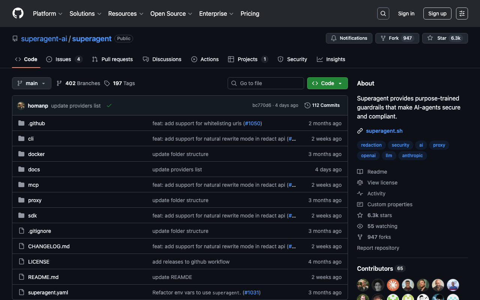The height and width of the screenshot is (300, 480).
Task: Open the appearance settings icon in header
Action: point(462,13)
